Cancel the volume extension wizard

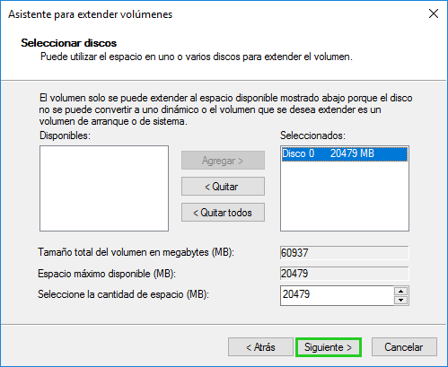pos(404,347)
